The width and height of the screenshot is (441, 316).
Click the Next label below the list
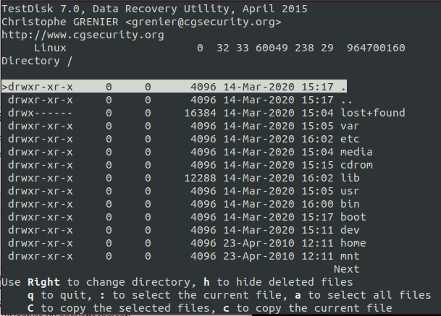[x=346, y=269]
